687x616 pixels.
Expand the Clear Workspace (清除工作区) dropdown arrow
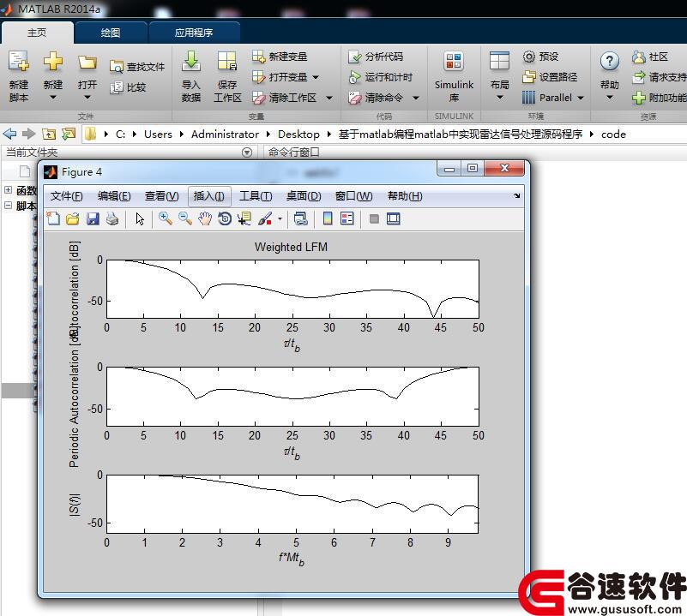(x=329, y=98)
